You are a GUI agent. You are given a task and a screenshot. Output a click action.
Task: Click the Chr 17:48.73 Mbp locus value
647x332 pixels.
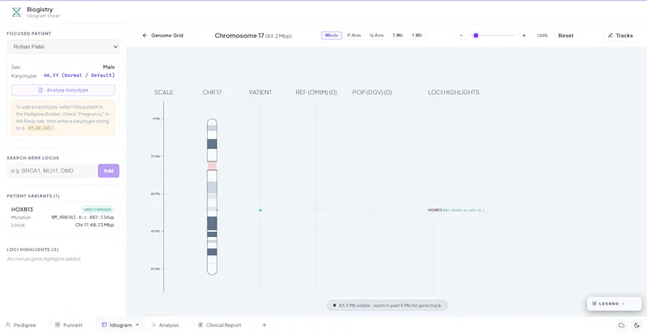95,225
